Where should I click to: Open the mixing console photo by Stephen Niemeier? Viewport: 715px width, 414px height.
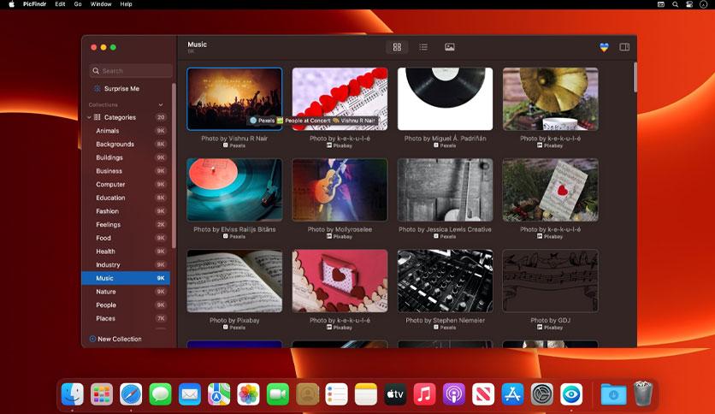tap(445, 281)
